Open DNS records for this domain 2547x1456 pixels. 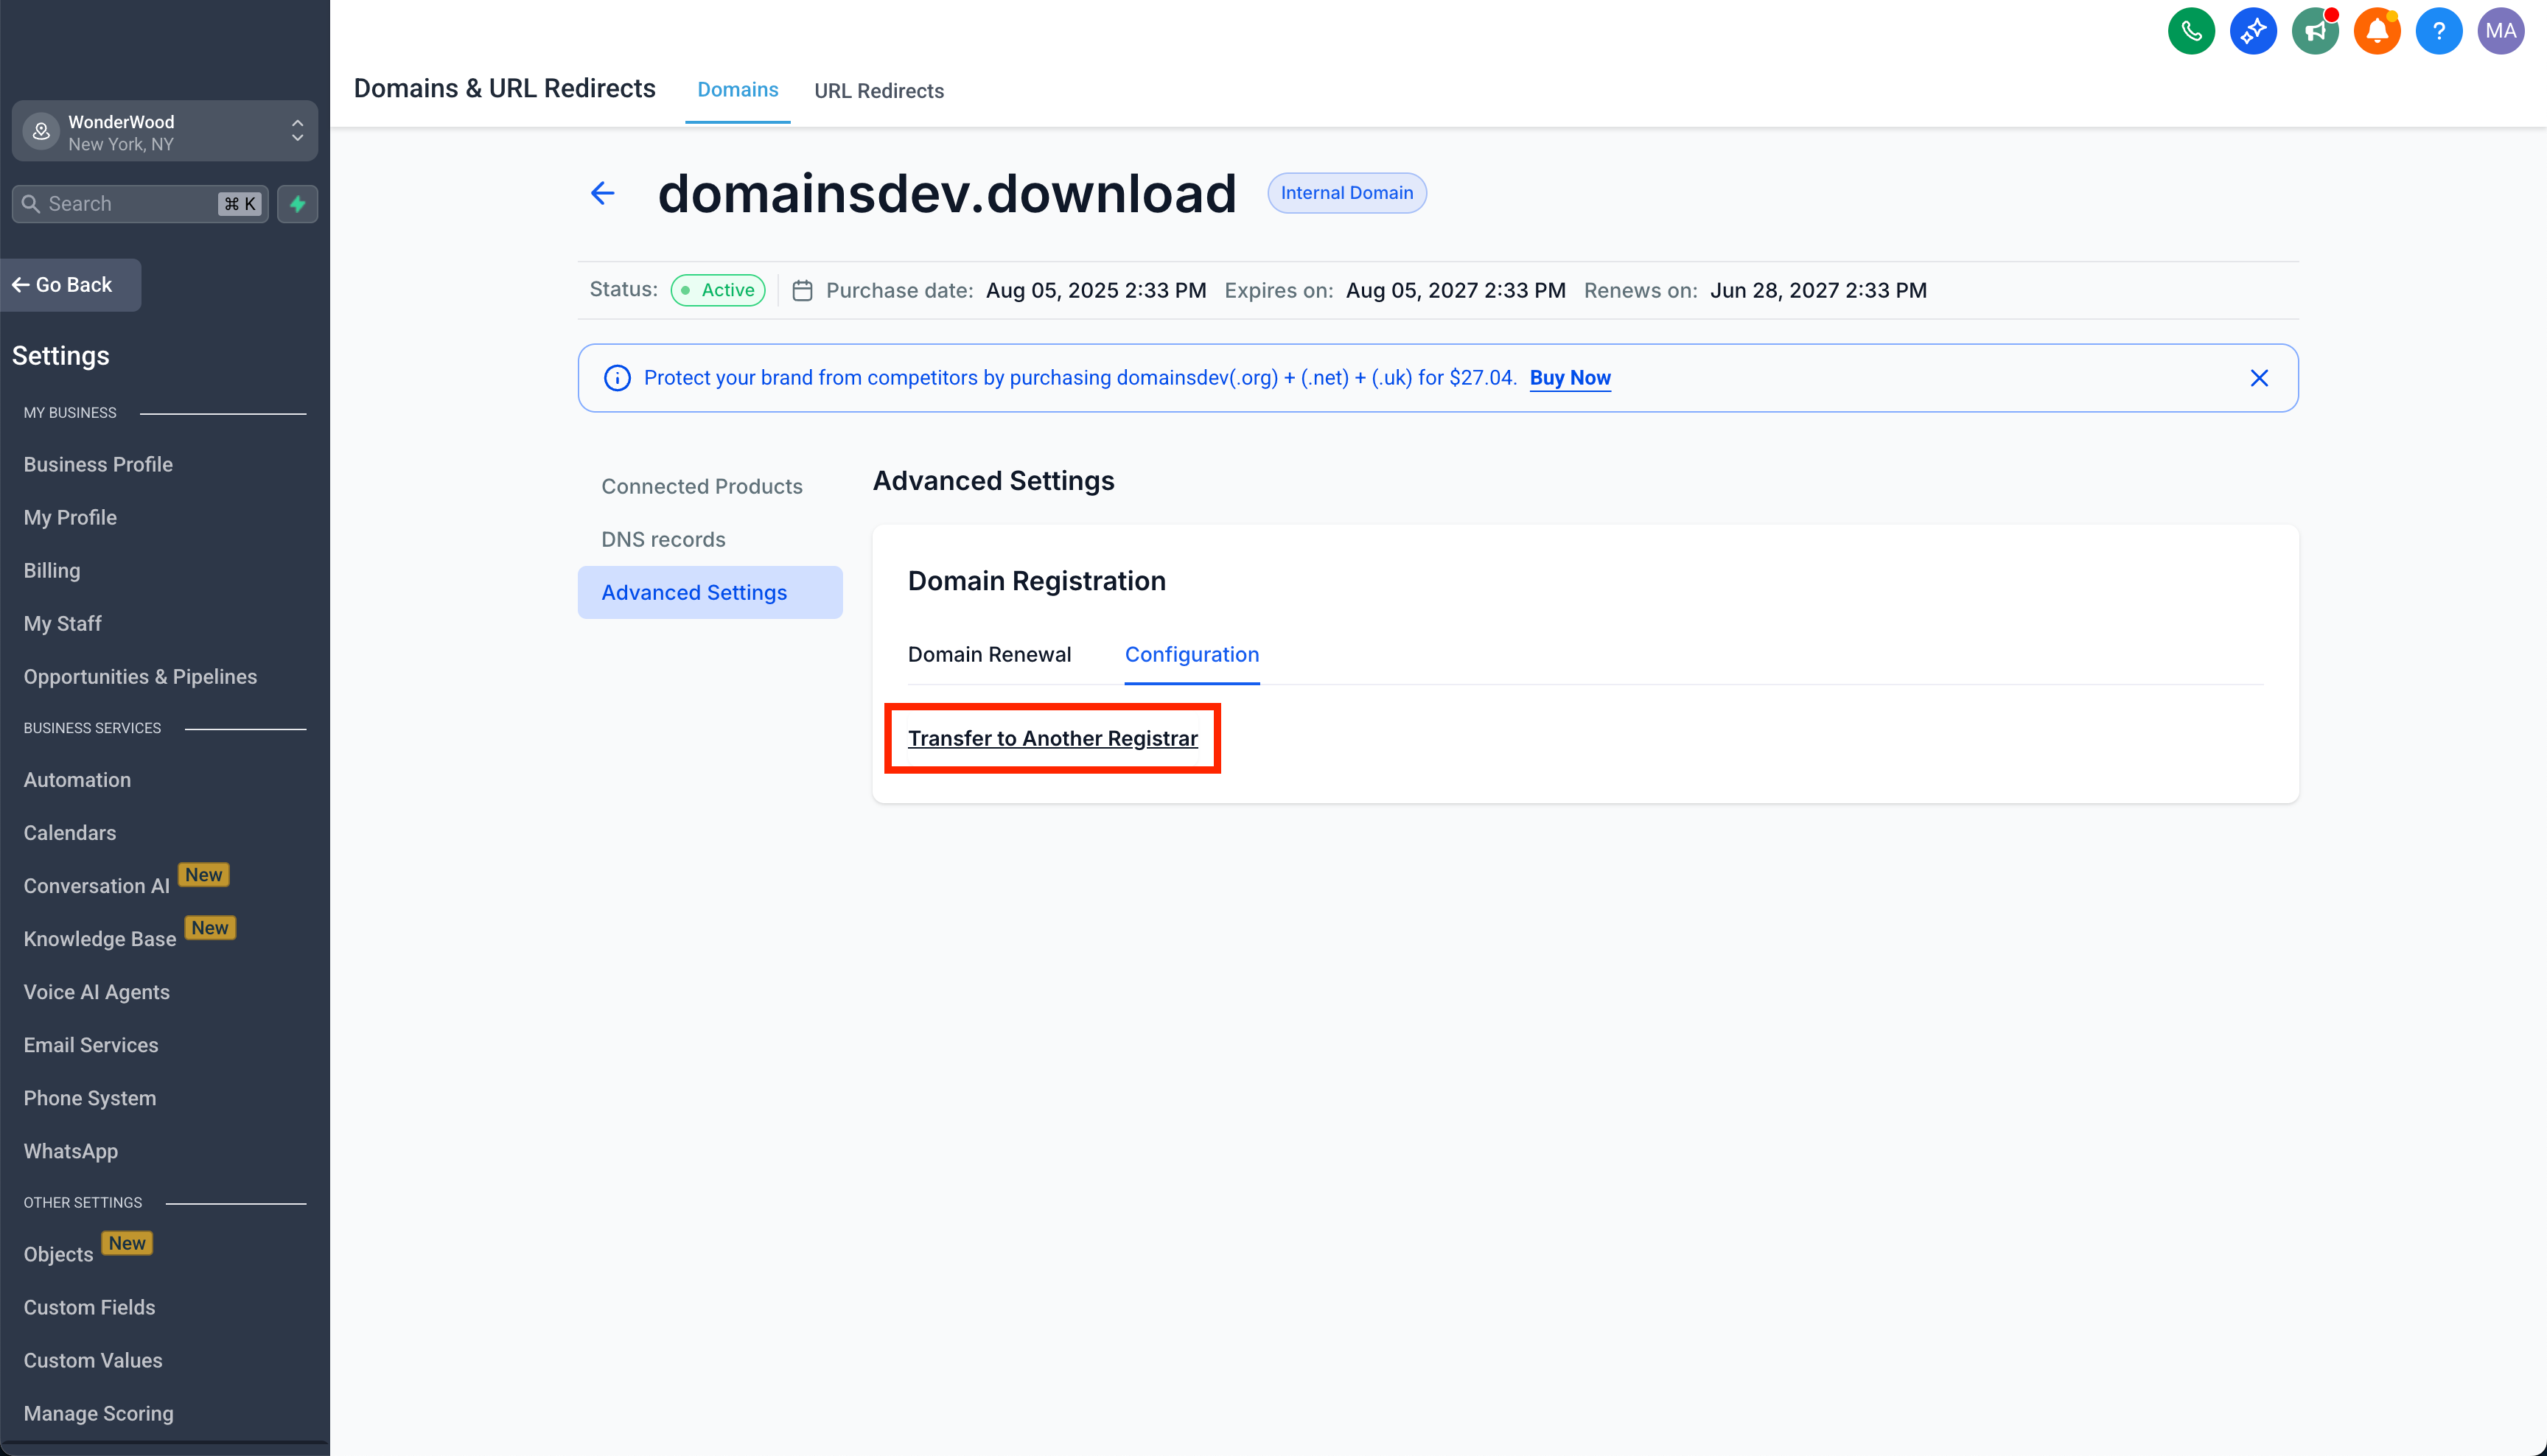tap(663, 539)
